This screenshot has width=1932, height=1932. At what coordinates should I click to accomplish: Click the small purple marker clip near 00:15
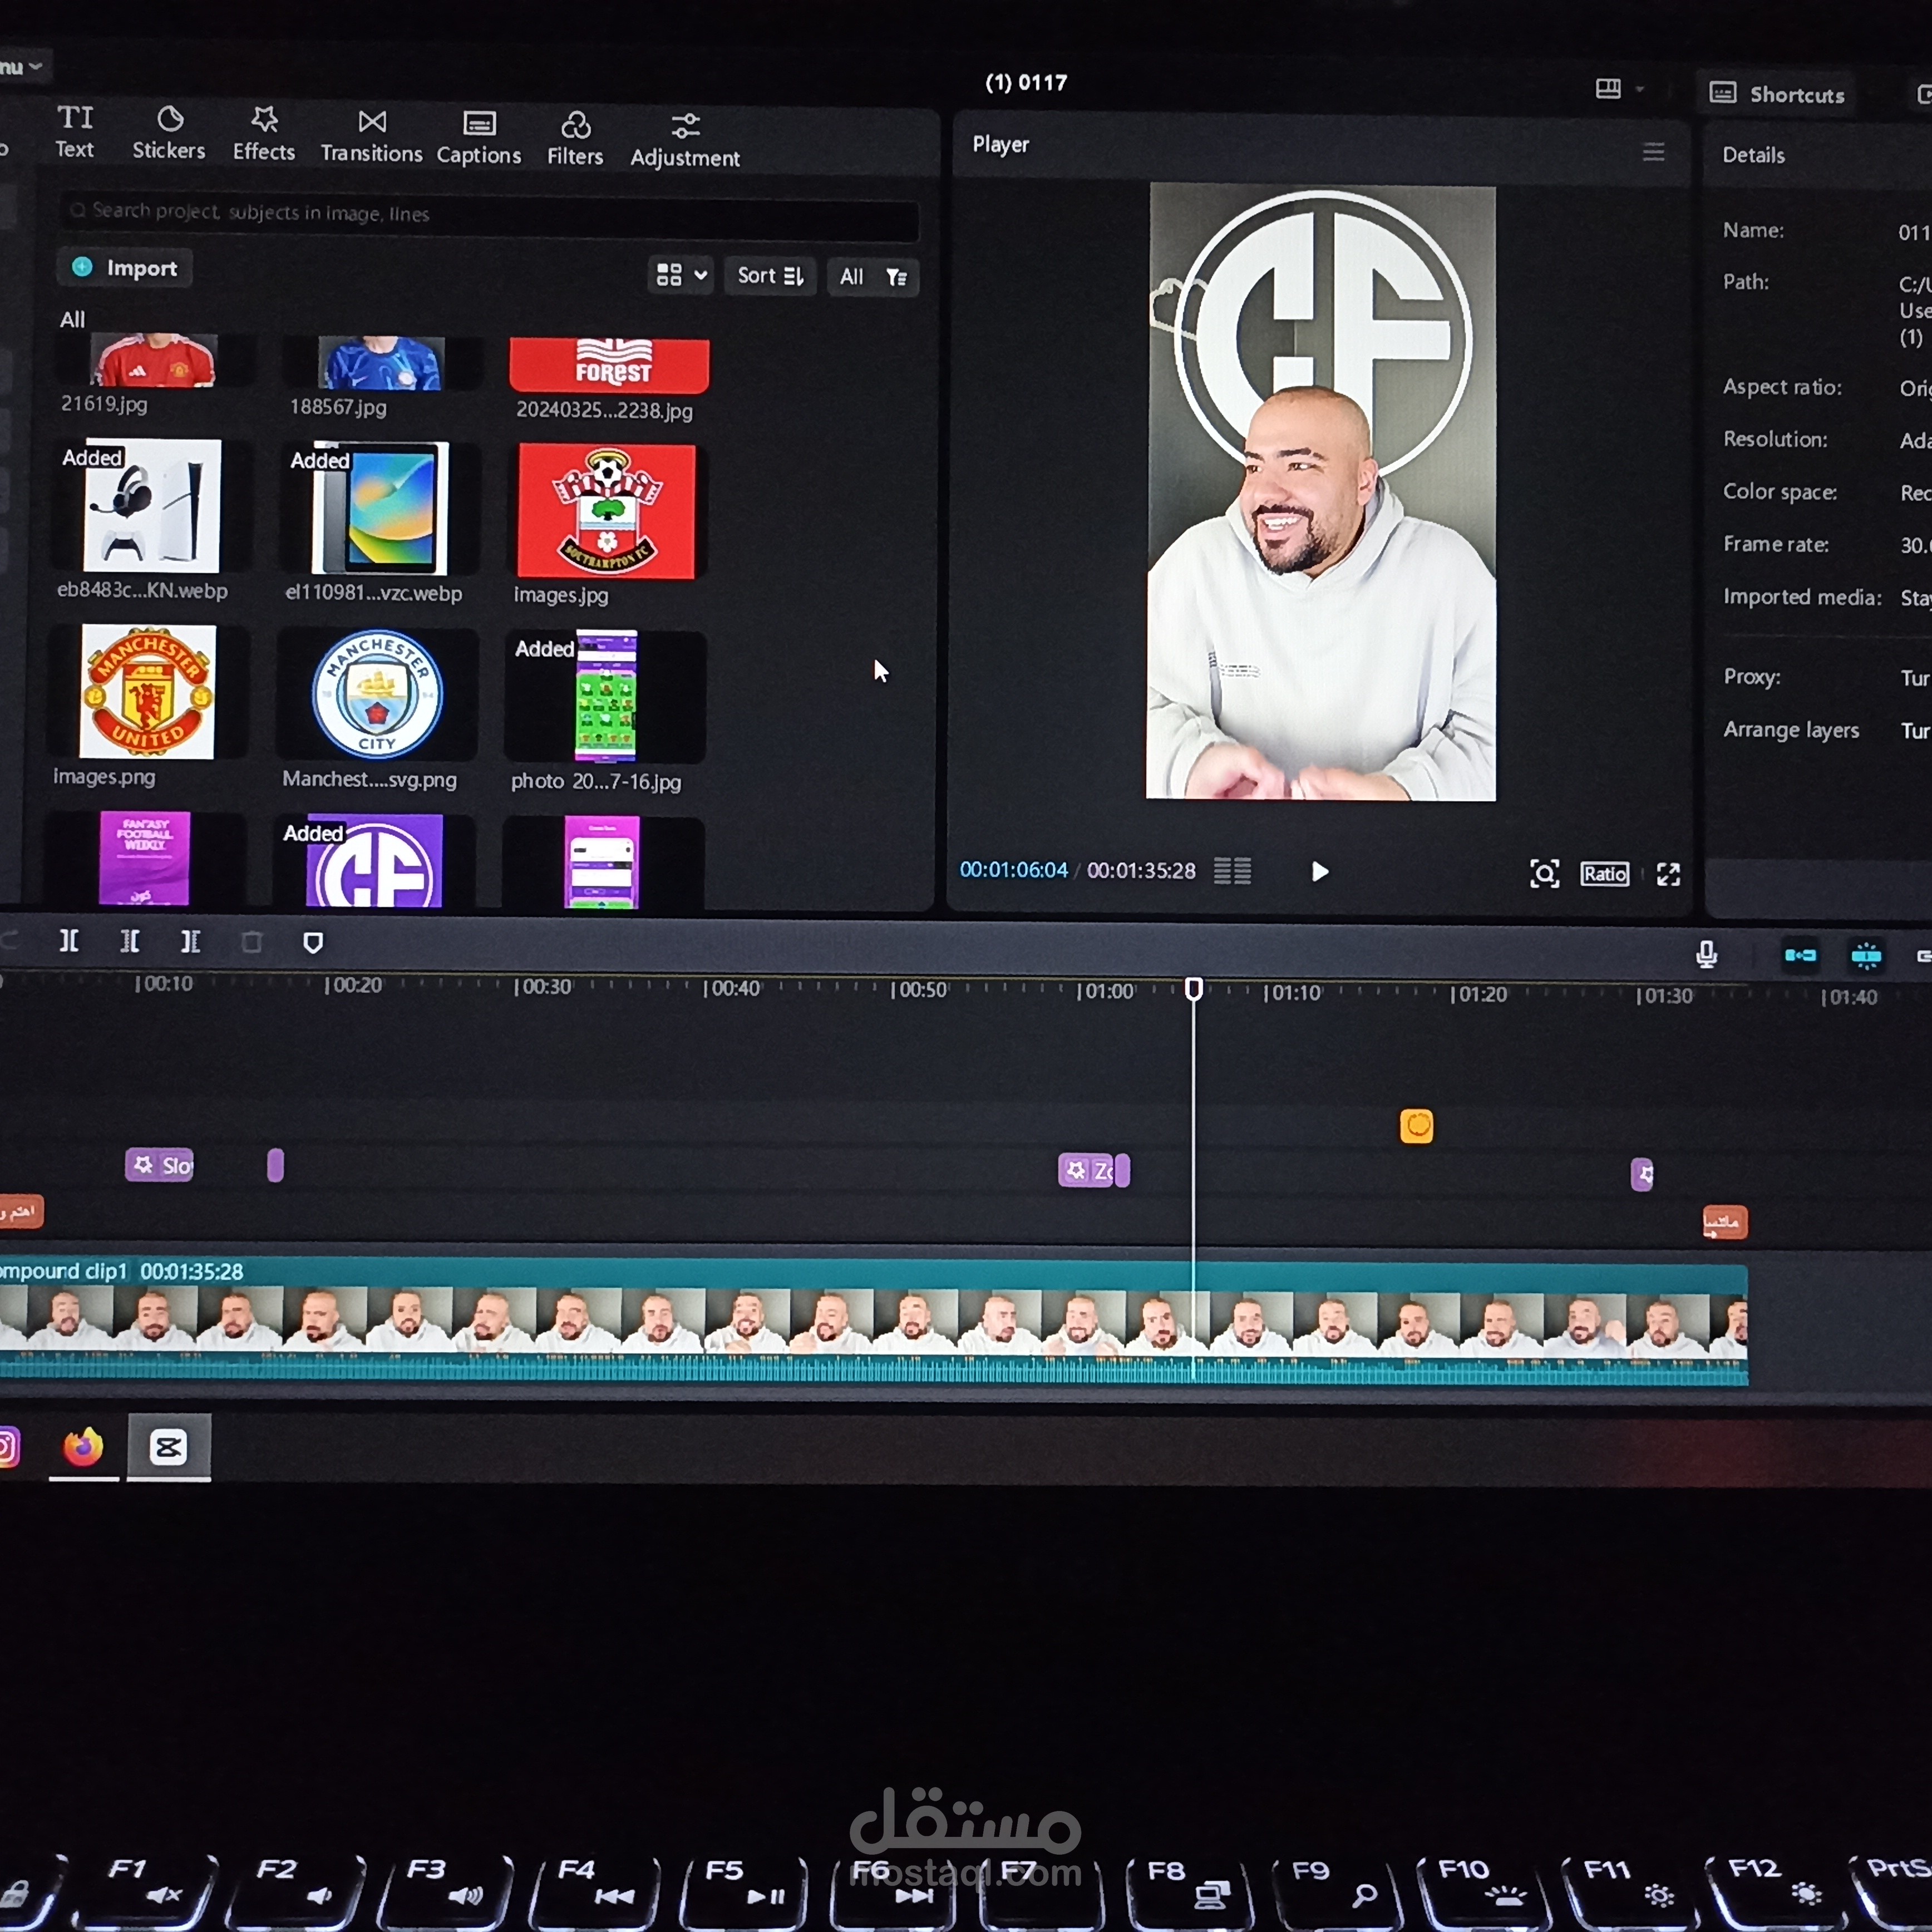[276, 1165]
